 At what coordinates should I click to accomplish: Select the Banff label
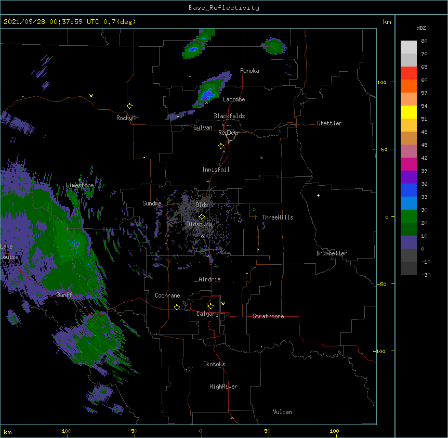(x=64, y=295)
